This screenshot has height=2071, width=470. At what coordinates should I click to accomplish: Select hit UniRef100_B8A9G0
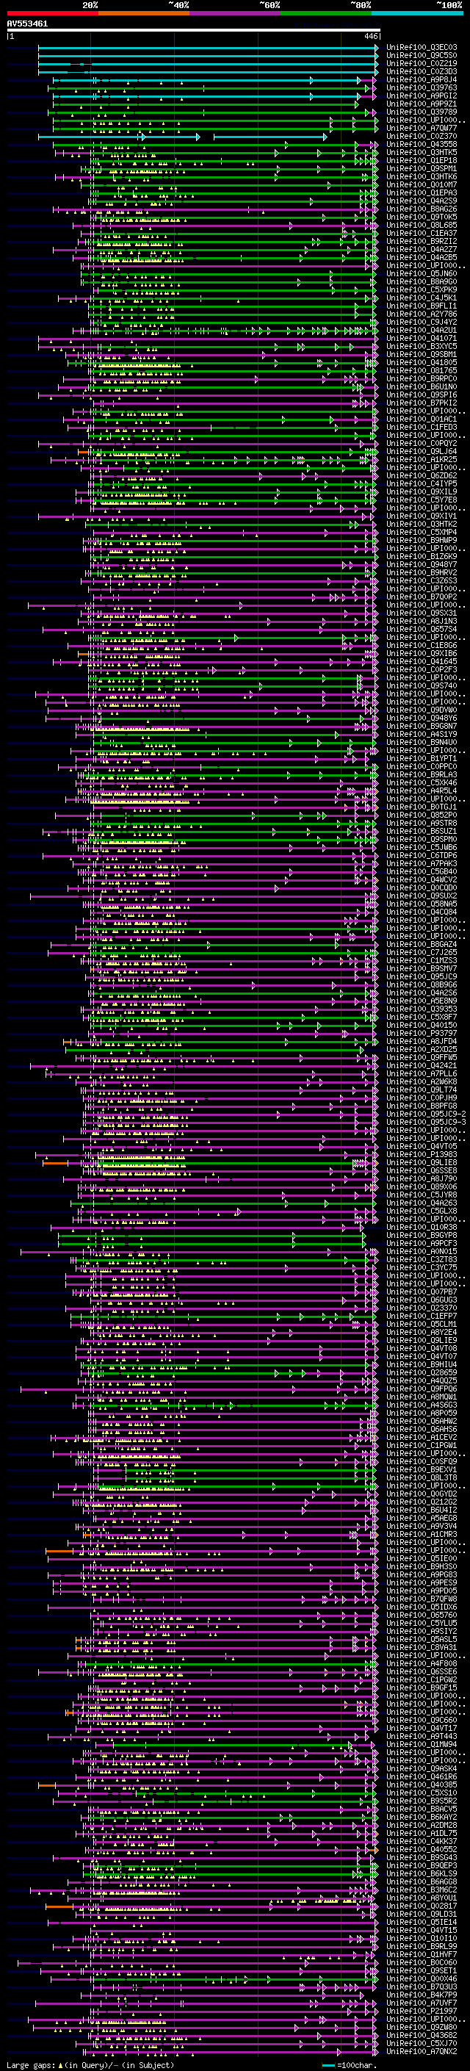point(422,281)
